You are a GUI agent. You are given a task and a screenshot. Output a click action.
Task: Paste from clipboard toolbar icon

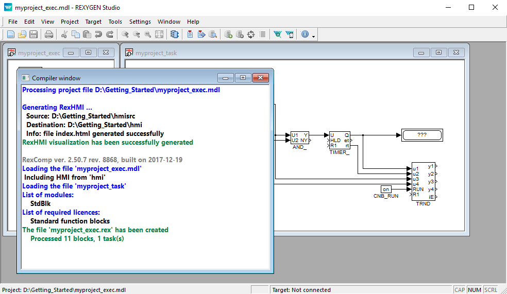pyautogui.click(x=87, y=34)
